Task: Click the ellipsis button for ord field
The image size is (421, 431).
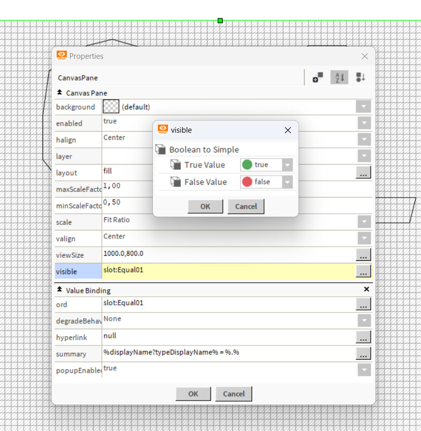Action: click(x=363, y=304)
